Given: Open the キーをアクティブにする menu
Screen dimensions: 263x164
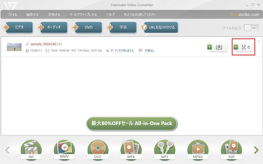Looking at the screenshot, I should pos(83,14).
